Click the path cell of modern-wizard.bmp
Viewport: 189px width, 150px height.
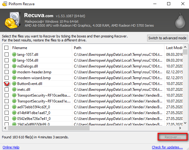(x=118, y=78)
